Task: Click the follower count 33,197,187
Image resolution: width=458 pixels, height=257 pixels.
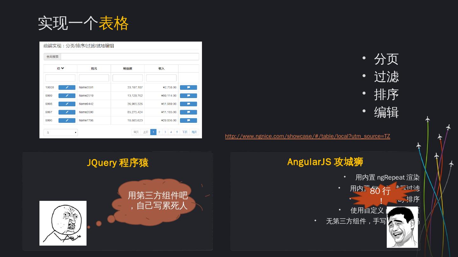Action: point(135,88)
